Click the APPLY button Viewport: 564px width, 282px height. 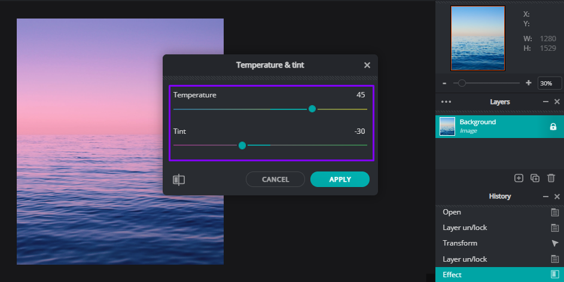coord(340,179)
